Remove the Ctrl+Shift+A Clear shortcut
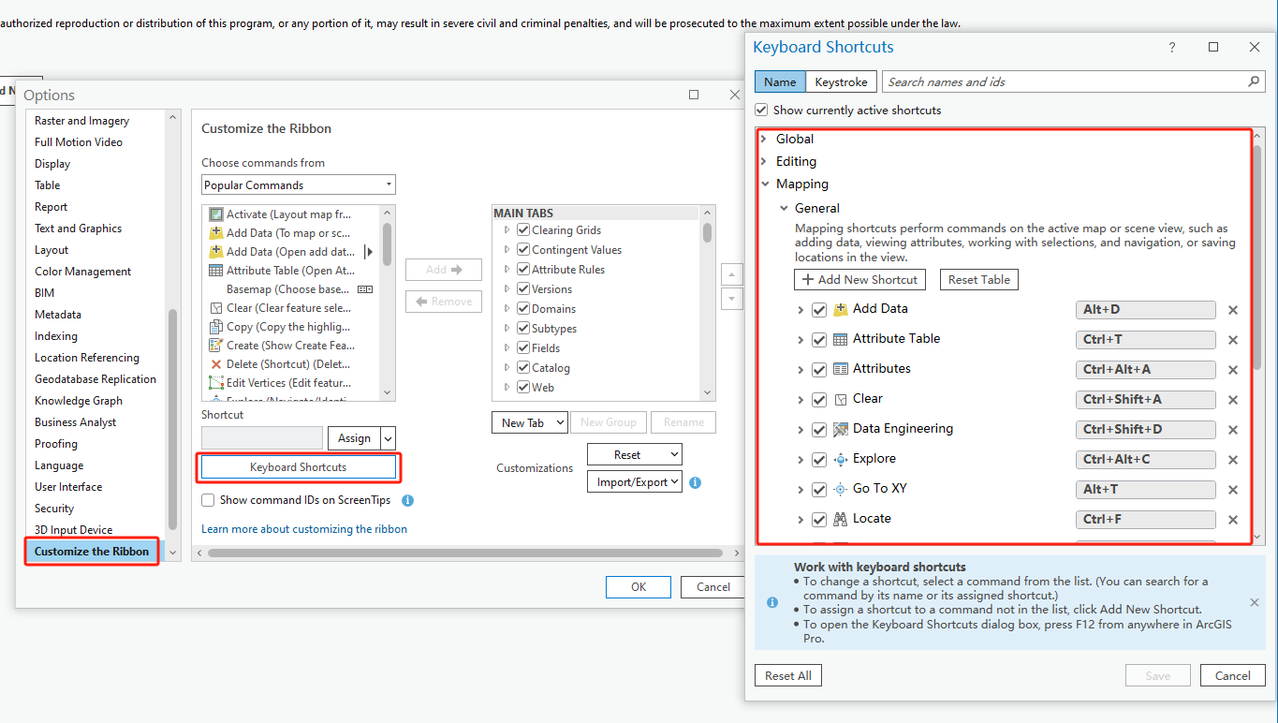The image size is (1278, 723). coord(1233,400)
